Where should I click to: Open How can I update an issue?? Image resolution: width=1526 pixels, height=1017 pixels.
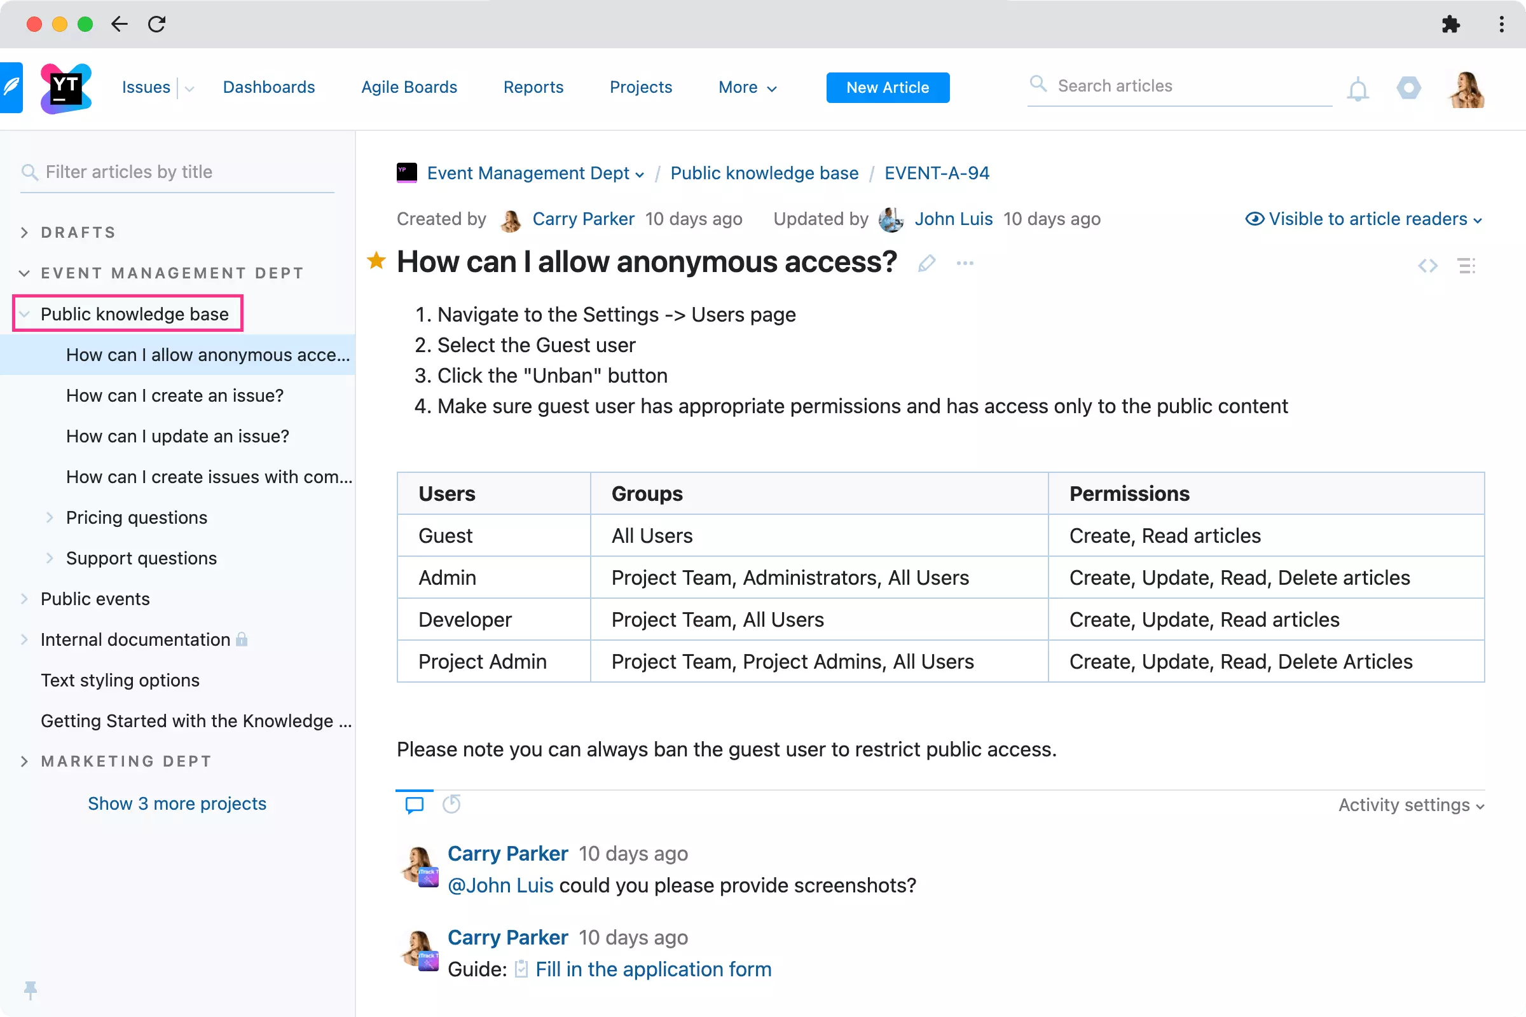click(x=178, y=436)
